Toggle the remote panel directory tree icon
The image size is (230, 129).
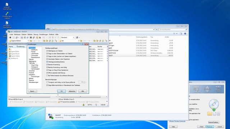[x=106, y=41]
